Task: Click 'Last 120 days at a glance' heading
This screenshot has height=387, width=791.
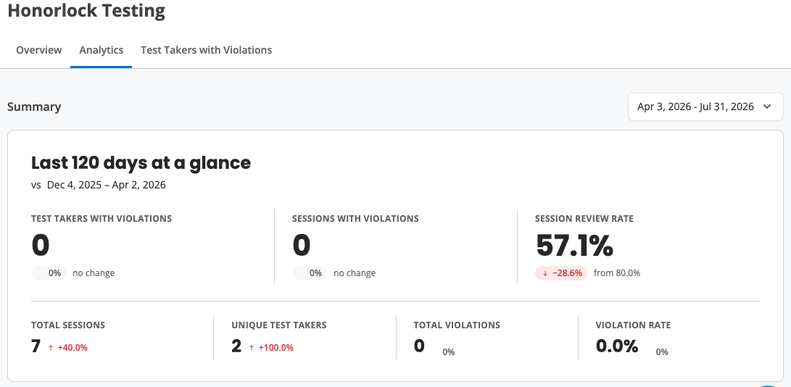Action: (141, 163)
